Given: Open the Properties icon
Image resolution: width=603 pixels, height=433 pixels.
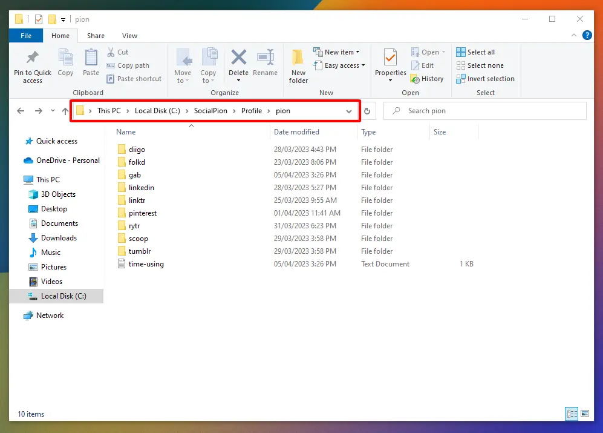Looking at the screenshot, I should tap(390, 58).
